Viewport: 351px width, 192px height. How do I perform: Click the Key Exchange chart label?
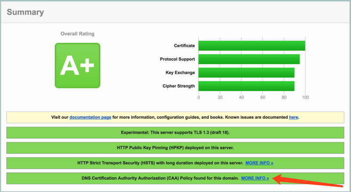(x=180, y=73)
